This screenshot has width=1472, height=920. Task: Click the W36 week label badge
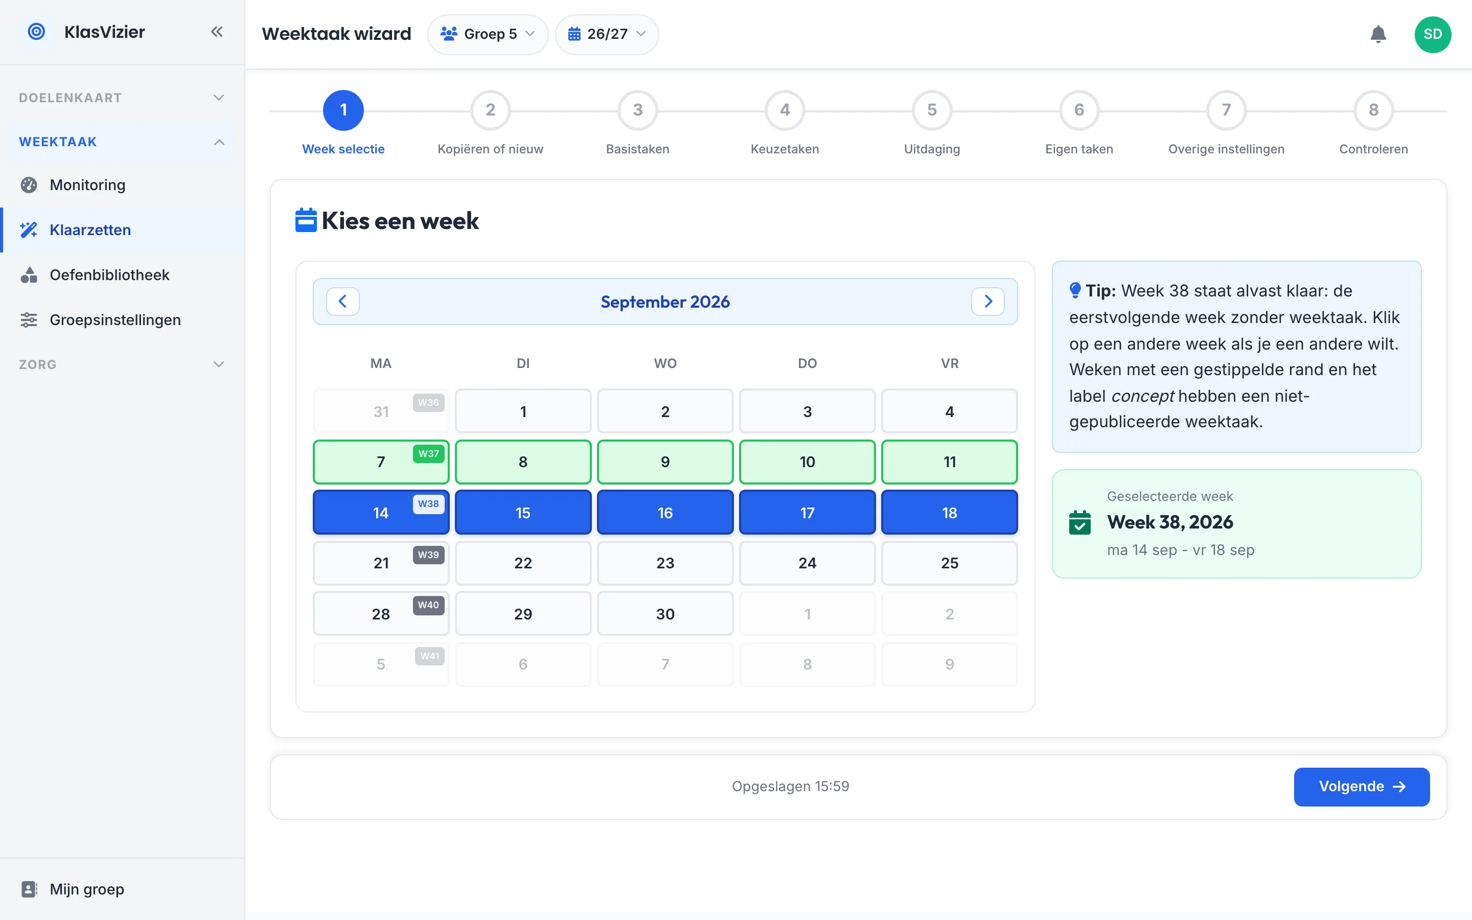coord(428,402)
